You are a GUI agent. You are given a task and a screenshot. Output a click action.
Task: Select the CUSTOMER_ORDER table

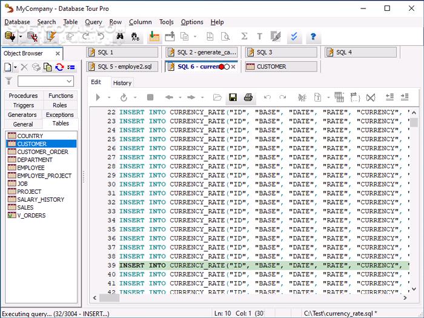coord(42,151)
